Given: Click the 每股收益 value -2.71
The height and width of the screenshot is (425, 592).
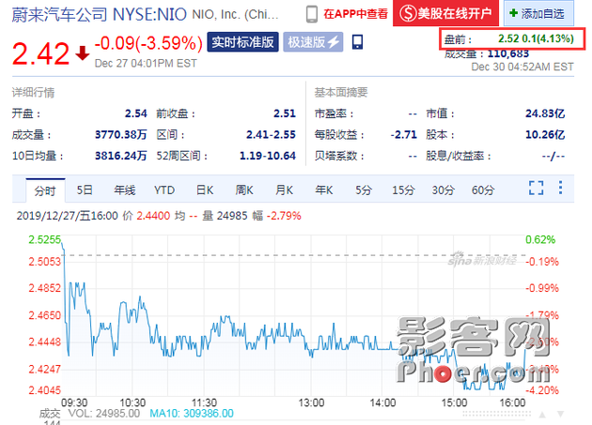Looking at the screenshot, I should coord(404,134).
